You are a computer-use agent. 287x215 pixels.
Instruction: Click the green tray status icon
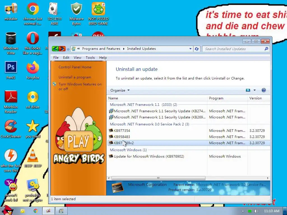point(250,211)
